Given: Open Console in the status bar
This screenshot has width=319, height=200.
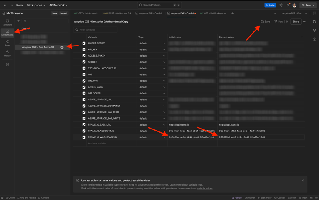Looking at the screenshot, I should 43,198.
